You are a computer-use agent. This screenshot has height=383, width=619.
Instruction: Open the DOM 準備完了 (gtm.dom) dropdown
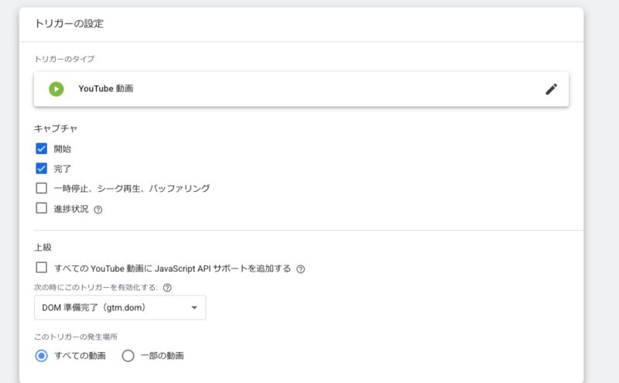pyautogui.click(x=120, y=308)
